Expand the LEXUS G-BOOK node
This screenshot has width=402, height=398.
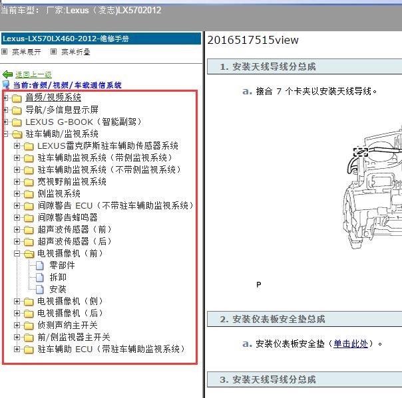click(5, 122)
